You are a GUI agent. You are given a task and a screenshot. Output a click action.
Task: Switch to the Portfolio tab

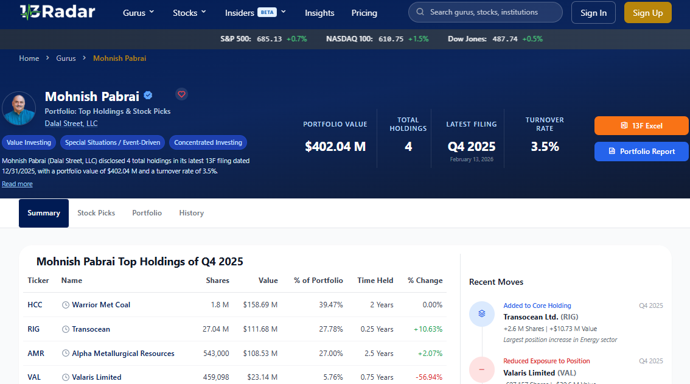[x=147, y=213]
